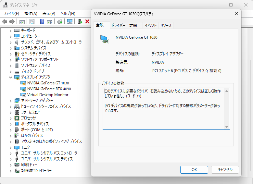
Task: Switch to the ドライバー tab
Action: click(x=119, y=26)
